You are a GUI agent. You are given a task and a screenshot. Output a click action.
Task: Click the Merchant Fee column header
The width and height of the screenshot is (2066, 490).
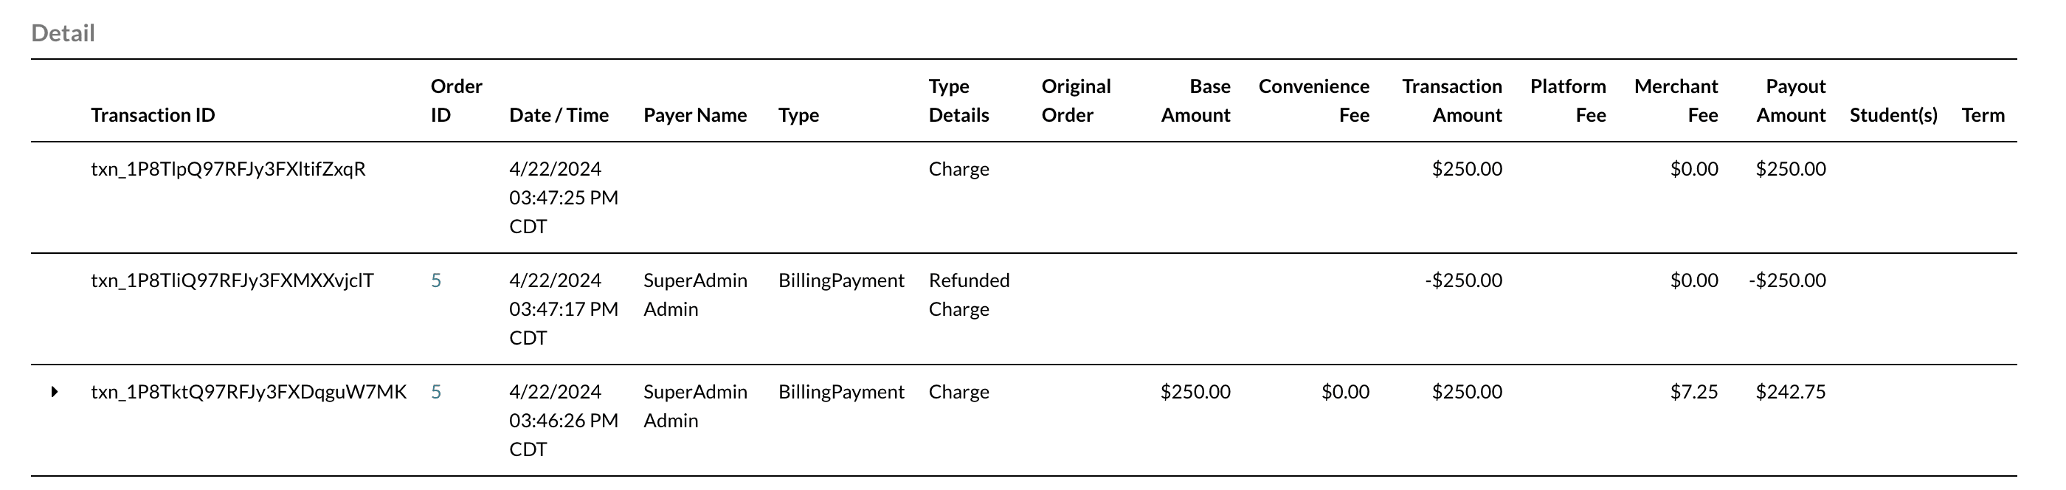tap(1676, 101)
